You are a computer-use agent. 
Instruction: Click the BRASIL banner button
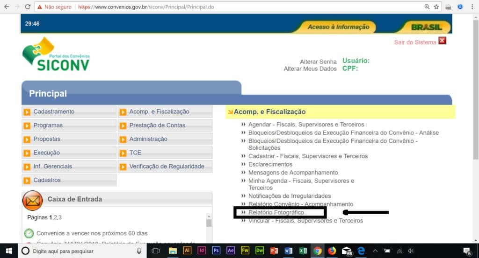pyautogui.click(x=427, y=27)
